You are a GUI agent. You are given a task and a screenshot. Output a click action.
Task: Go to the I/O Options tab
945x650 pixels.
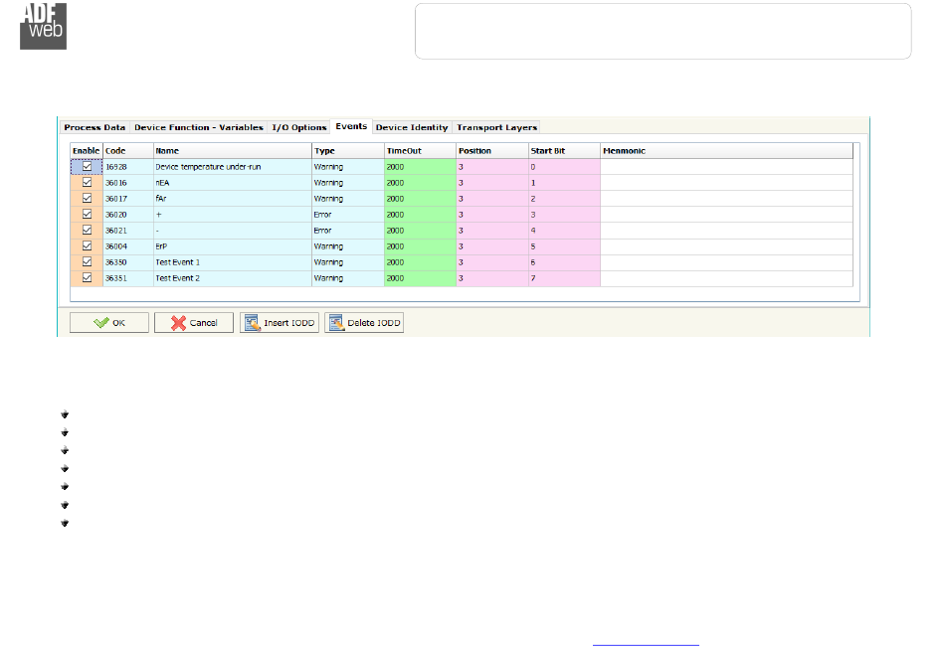coord(299,127)
